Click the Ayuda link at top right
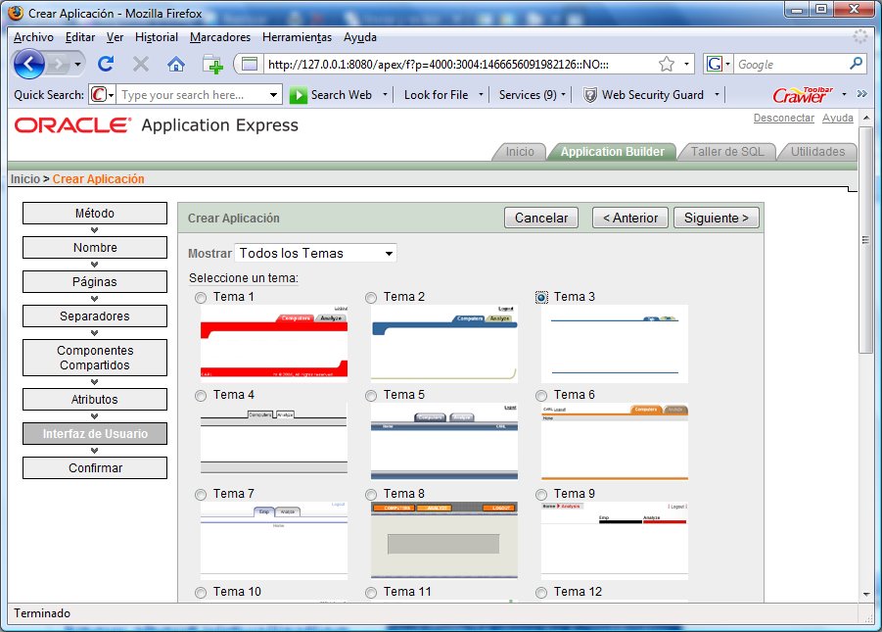Screen dimensions: 882x632 tap(838, 118)
